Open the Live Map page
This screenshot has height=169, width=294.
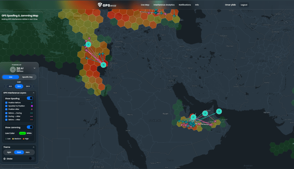(x=145, y=5)
